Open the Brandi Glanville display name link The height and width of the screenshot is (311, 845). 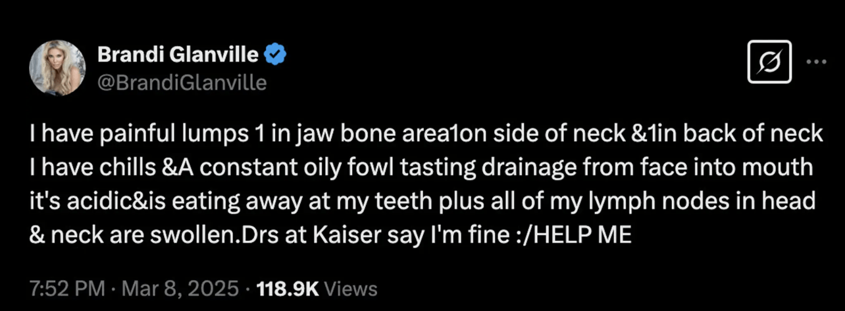178,55
